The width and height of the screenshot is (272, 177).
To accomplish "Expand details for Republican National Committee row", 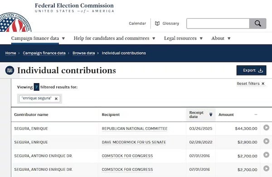I will 266,128.
